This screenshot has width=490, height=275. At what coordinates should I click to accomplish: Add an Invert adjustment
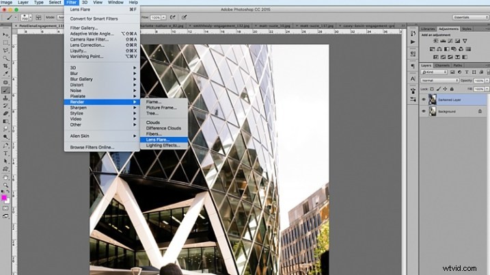(435, 57)
